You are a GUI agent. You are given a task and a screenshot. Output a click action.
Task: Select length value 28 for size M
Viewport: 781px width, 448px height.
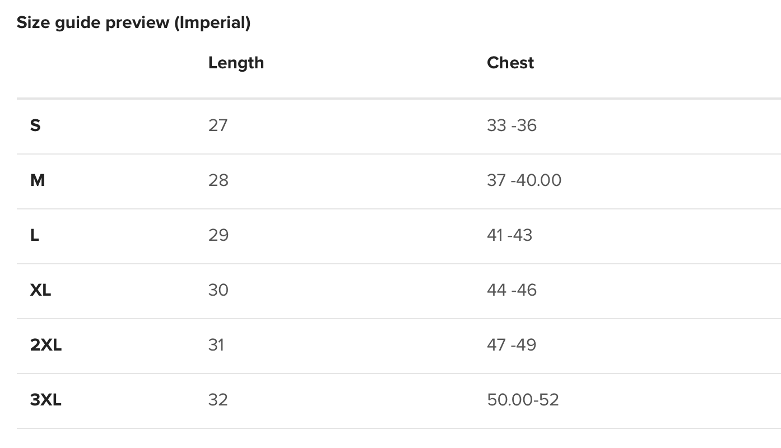219,180
